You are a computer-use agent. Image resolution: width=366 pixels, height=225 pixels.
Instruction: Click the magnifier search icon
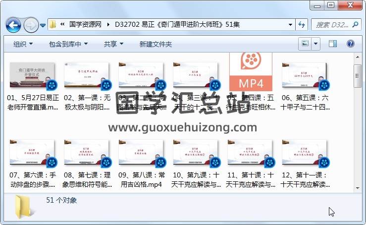pyautogui.click(x=356, y=24)
